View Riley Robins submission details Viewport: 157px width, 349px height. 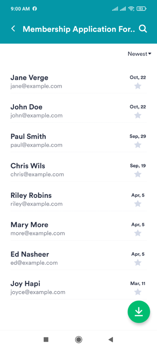[78, 199]
